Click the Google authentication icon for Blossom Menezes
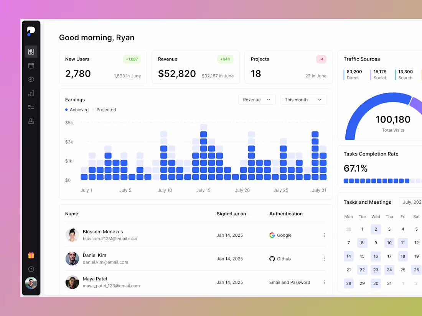This screenshot has height=316, width=422. click(272, 235)
